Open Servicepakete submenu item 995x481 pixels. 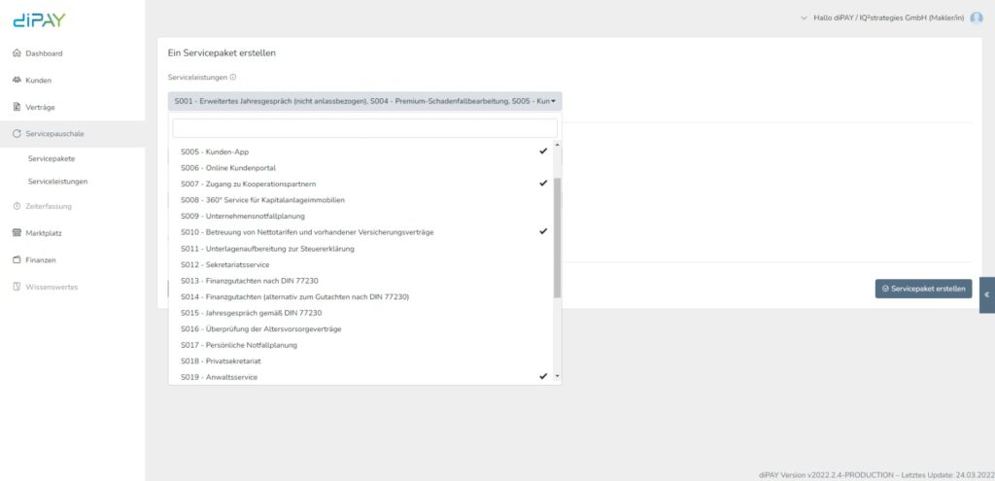(x=52, y=158)
